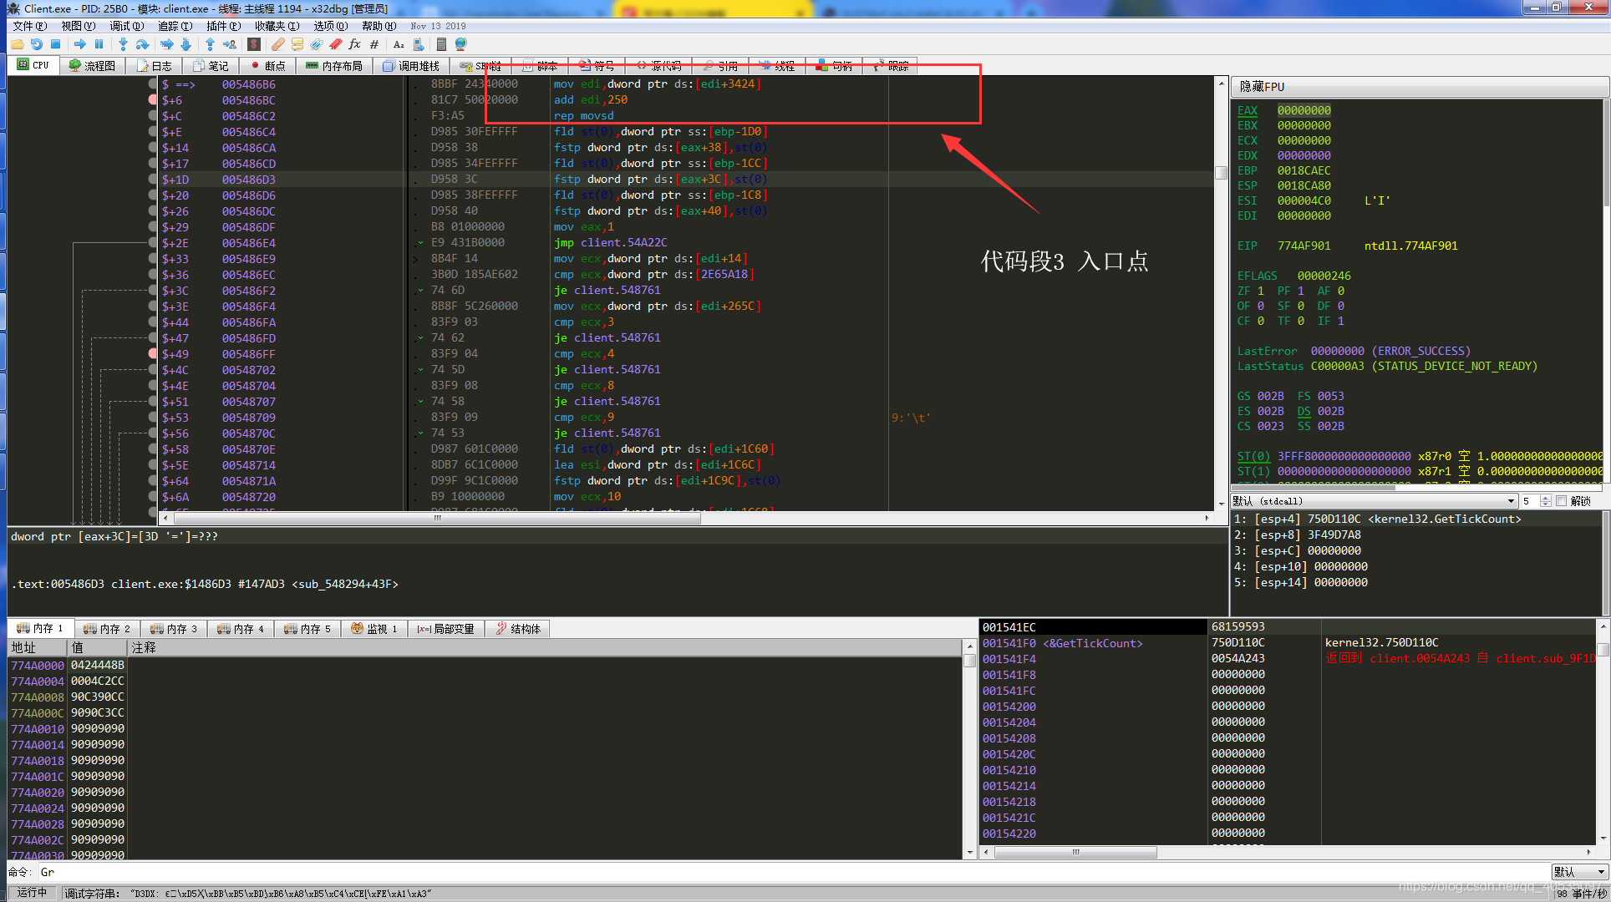This screenshot has width=1611, height=902.
Task: Toggle breakpoint dot at address 005486FF
Action: pyautogui.click(x=152, y=354)
